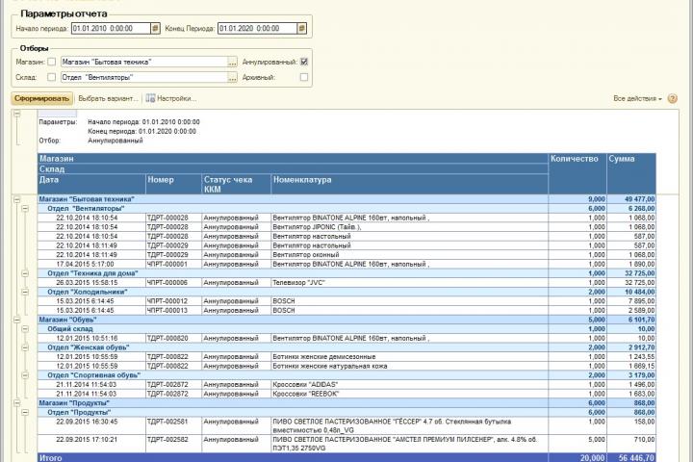Select cell Ботинки женские демисезонные
This screenshot has width=693, height=462.
pos(409,357)
